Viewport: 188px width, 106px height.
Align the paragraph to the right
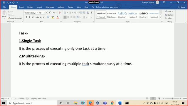point(71,17)
